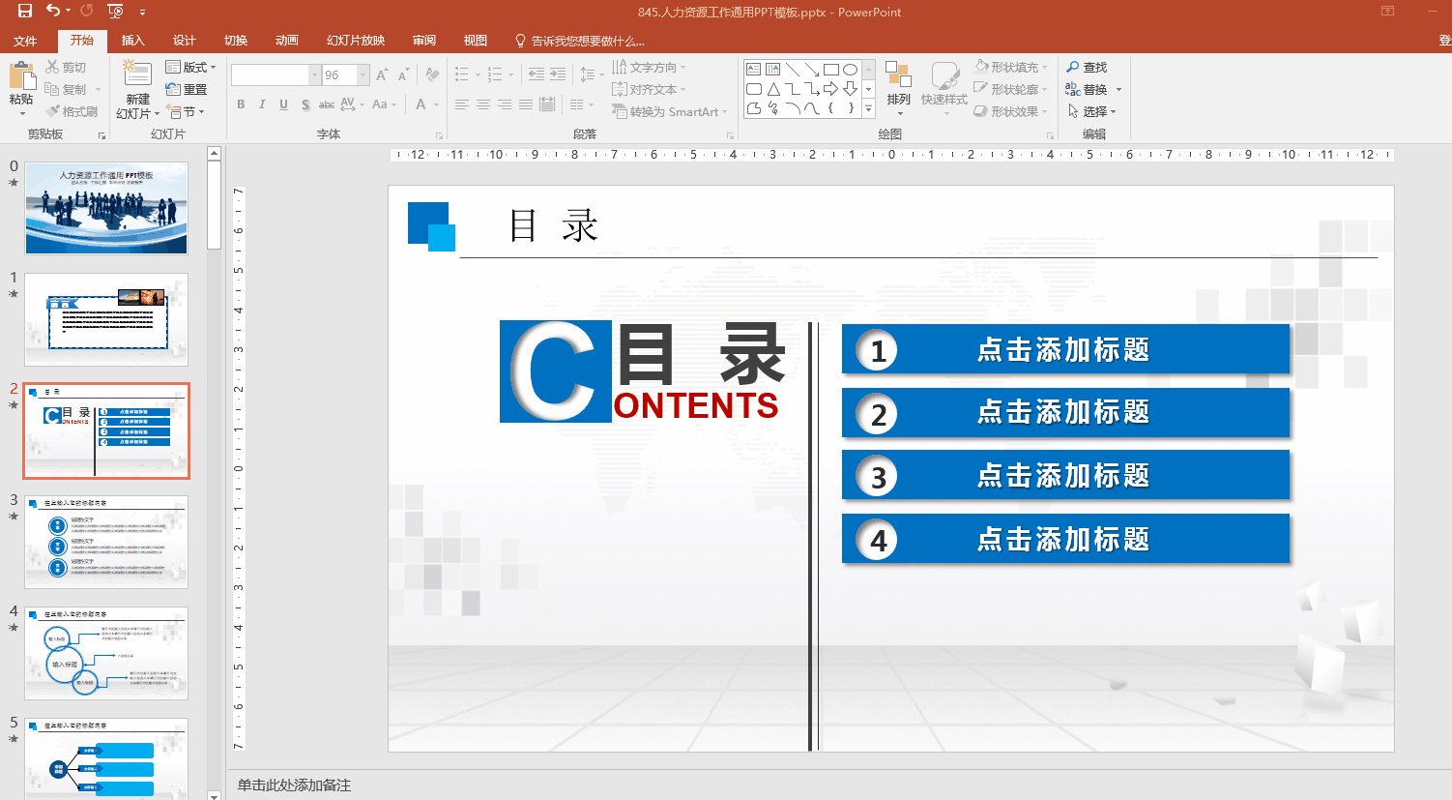1452x800 pixels.
Task: Select the right block arrow shape
Action: [x=831, y=89]
